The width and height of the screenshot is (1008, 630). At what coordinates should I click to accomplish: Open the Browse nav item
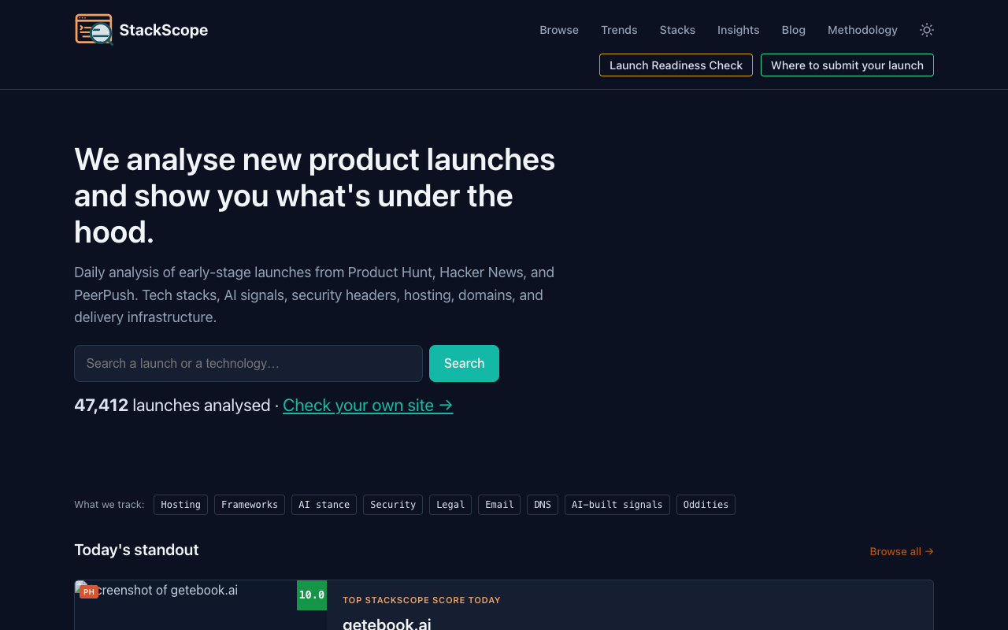pos(559,30)
